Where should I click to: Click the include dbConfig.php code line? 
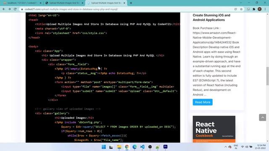click(x=78, y=122)
